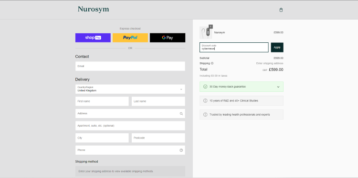Viewport: 358px width, 178px height.
Task: Focus the Apartment, suite optional field
Action: 130,126
